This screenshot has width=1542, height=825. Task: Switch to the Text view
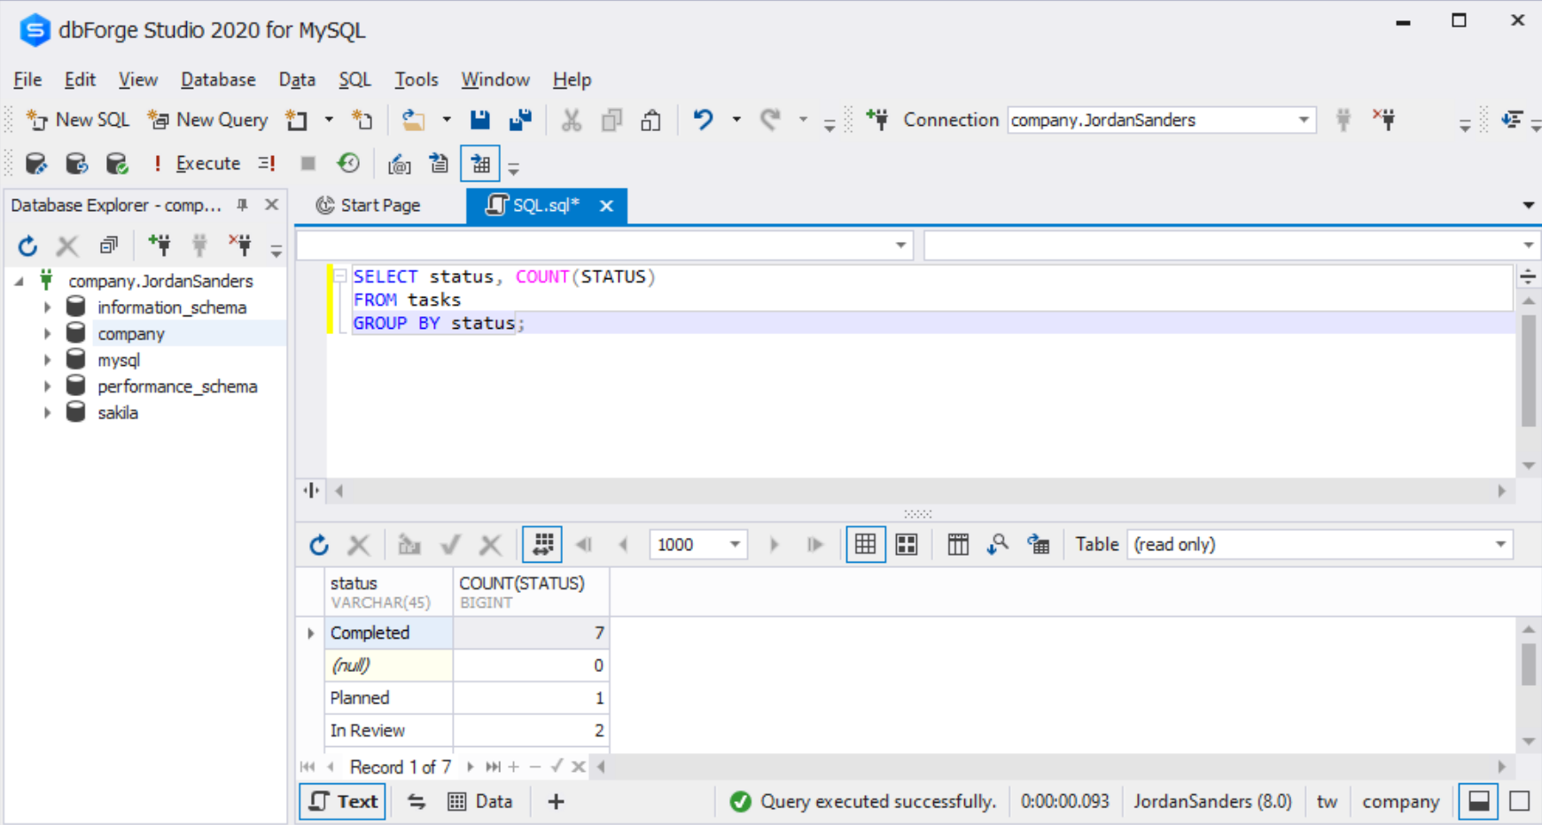click(x=343, y=802)
